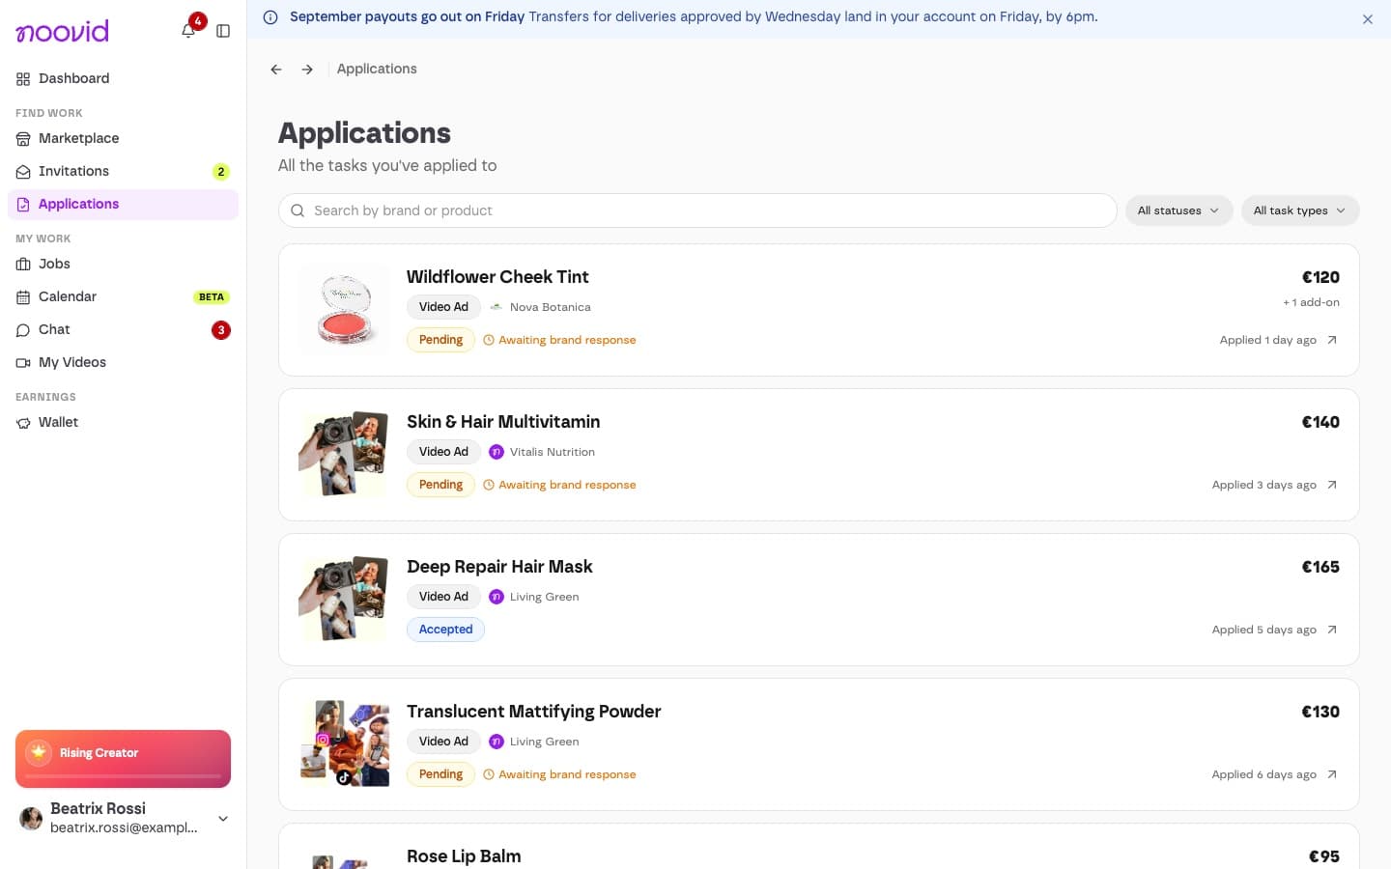Collapse the sidebar with the panel icon
Viewport: 1391px width, 869px height.
(x=223, y=31)
